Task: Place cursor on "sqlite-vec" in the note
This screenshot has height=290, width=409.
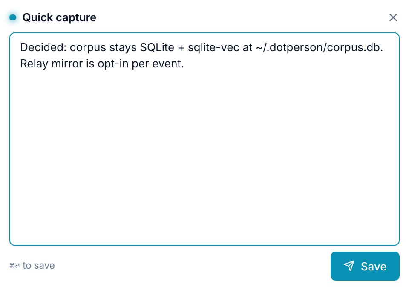Action: click(213, 48)
